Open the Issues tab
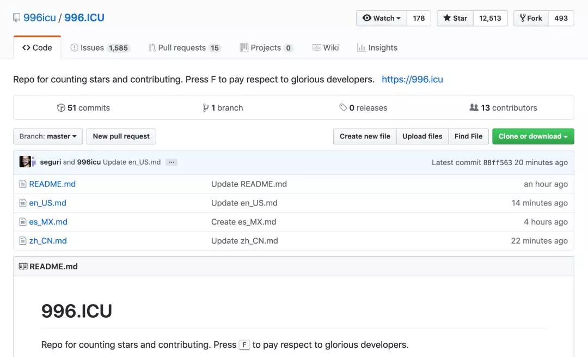 (100, 47)
